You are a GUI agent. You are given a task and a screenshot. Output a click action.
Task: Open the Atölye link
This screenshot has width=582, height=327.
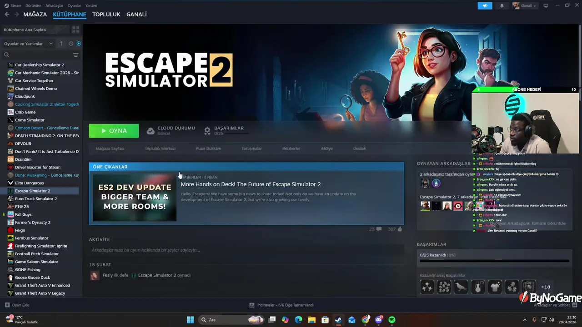(327, 149)
